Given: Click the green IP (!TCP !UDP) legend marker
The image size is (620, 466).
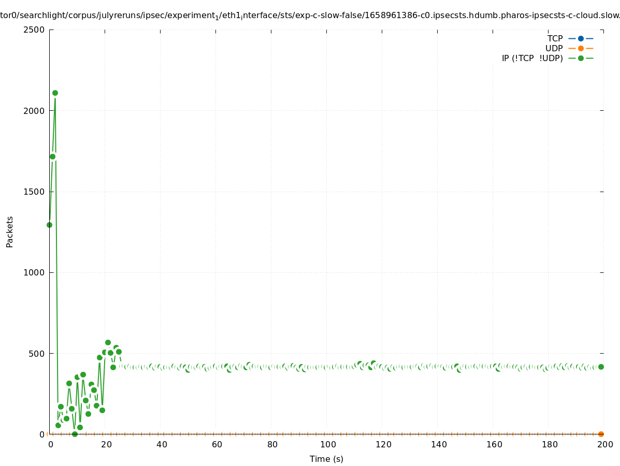Looking at the screenshot, I should (x=581, y=58).
